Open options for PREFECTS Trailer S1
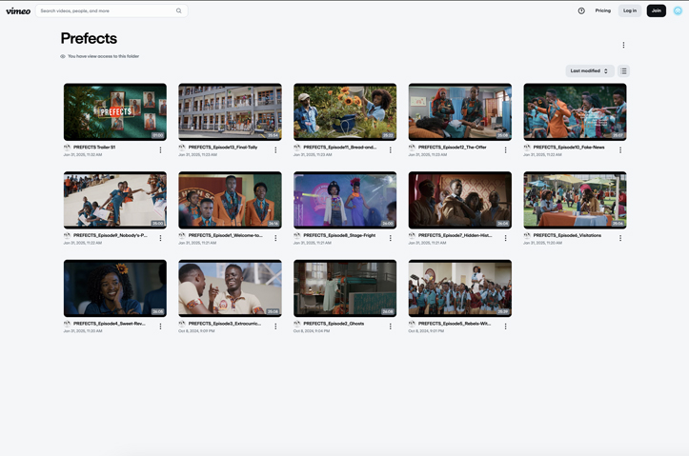 (160, 150)
